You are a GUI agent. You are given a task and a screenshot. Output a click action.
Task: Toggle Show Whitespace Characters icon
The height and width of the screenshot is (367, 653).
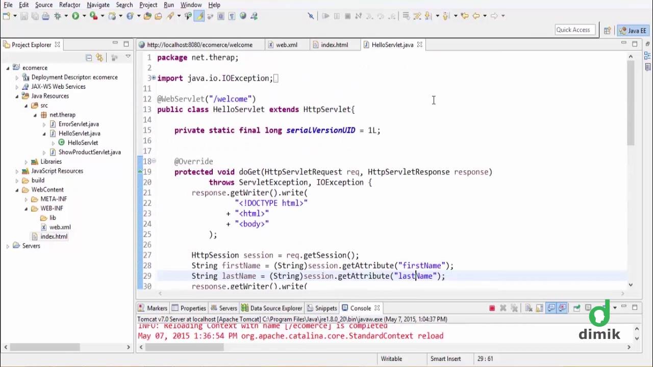(x=232, y=16)
